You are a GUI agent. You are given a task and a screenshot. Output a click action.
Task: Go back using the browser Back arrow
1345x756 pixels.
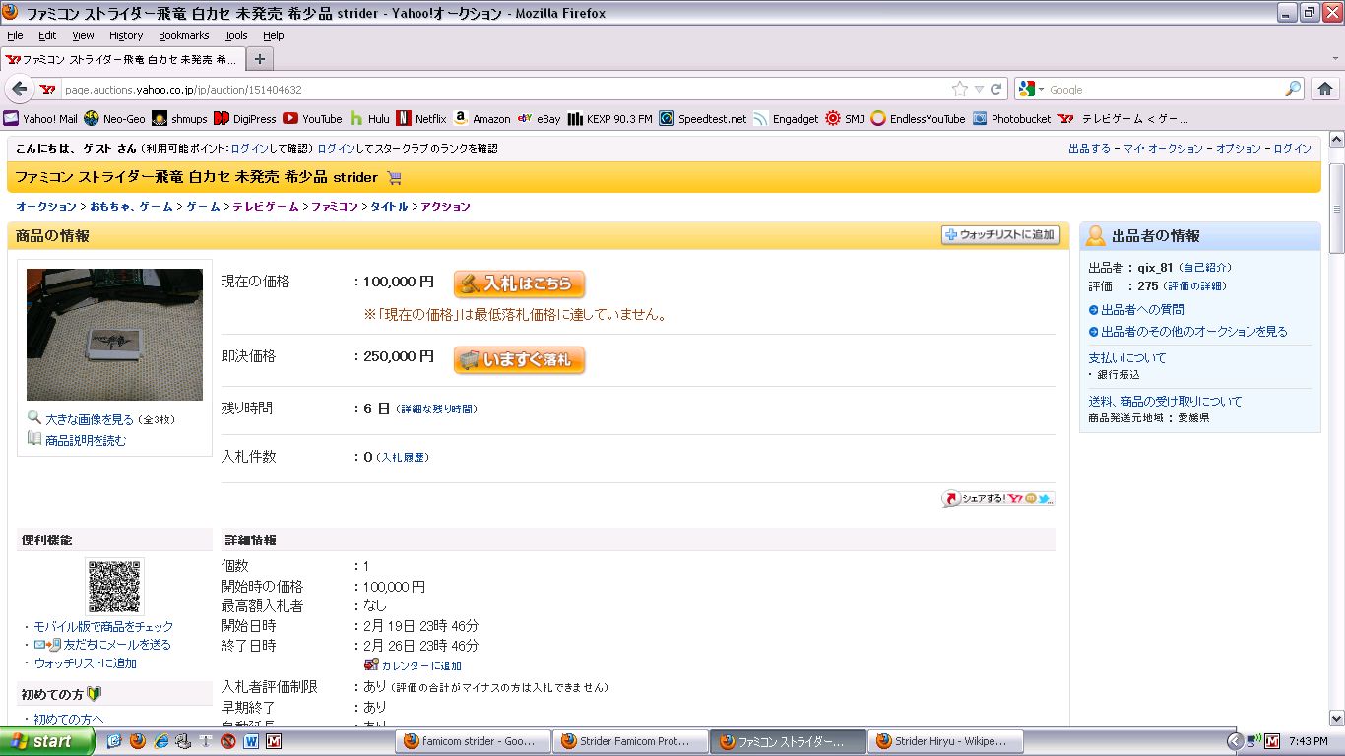[x=19, y=89]
